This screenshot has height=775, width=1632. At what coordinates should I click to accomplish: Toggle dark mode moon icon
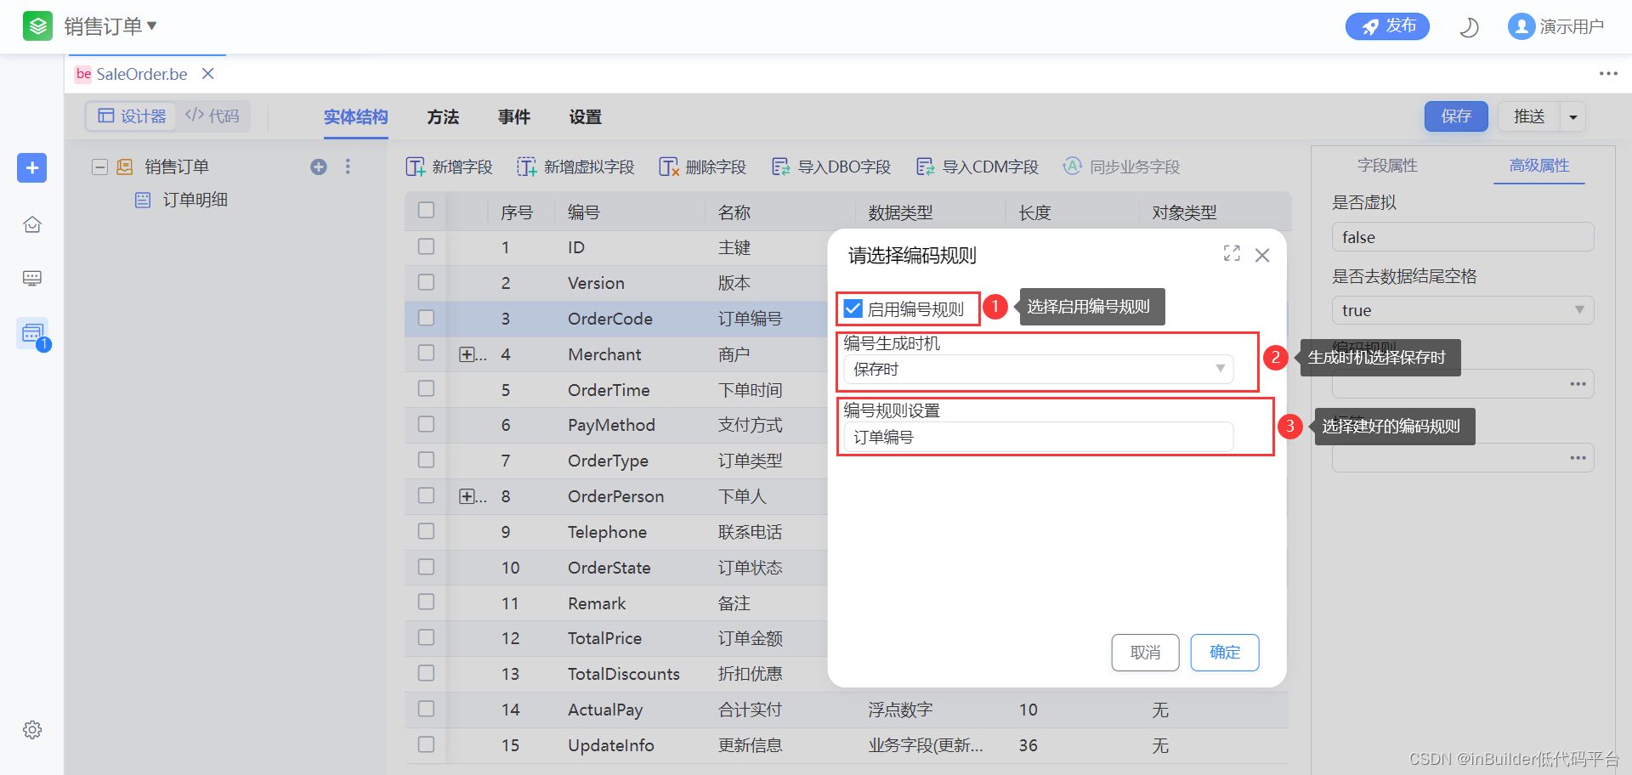click(x=1469, y=27)
